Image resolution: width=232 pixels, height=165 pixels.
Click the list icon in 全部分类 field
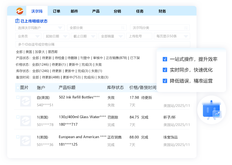pyautogui.click(x=122, y=28)
